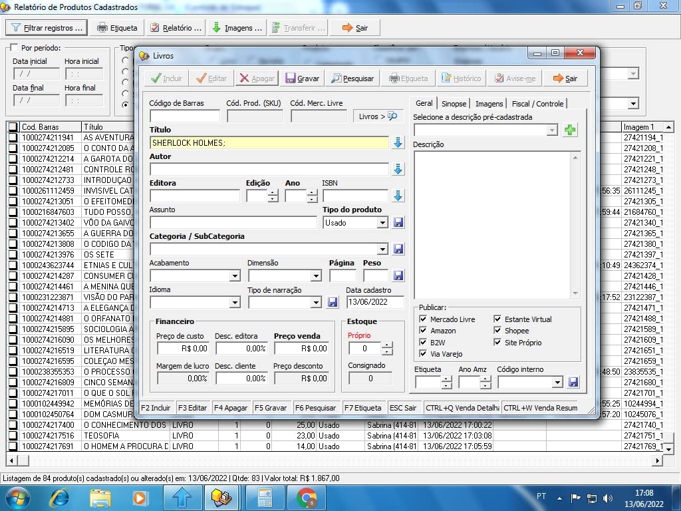
Task: Increase the Próprio stock spinner
Action: [387, 345]
